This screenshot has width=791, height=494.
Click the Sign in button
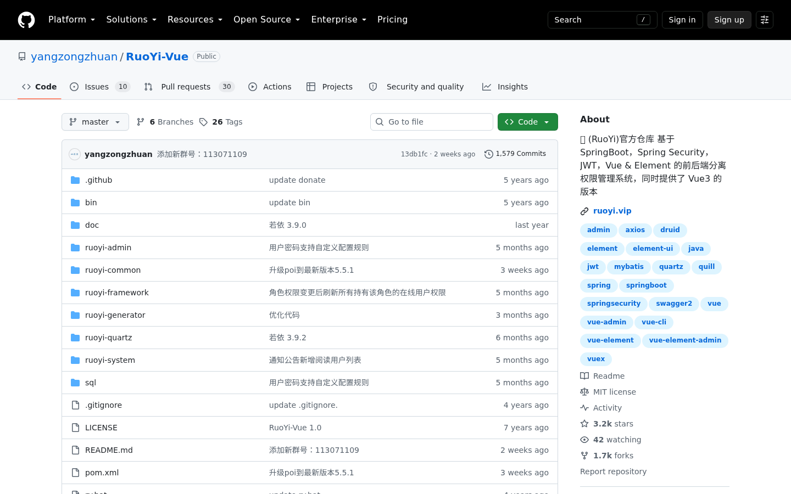click(x=682, y=20)
